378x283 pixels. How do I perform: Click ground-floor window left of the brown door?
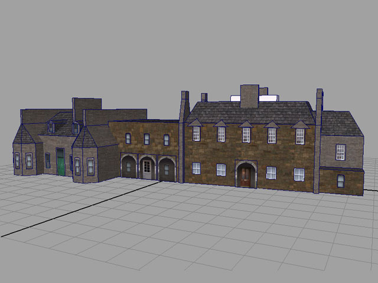point(221,170)
